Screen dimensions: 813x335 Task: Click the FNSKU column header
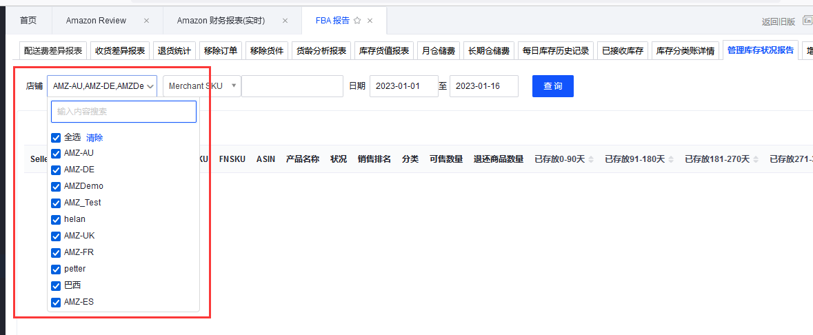(232, 159)
